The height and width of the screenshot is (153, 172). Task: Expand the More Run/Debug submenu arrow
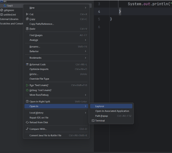85,95
